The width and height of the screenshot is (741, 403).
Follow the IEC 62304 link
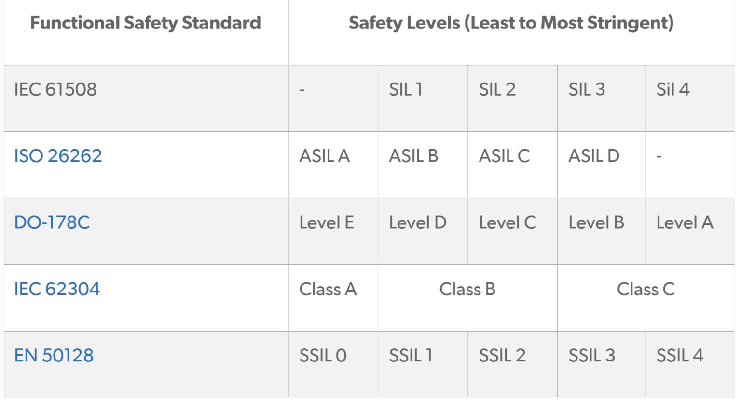57,289
